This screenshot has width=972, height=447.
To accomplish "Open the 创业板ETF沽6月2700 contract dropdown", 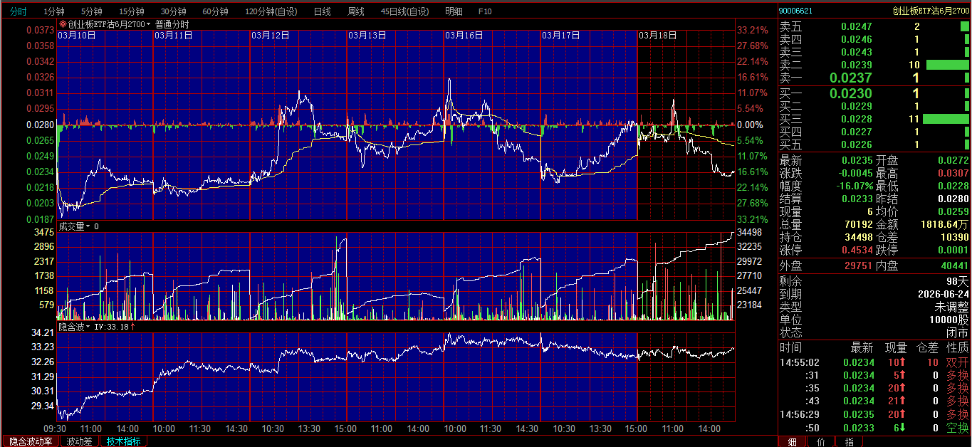I will click(x=109, y=24).
